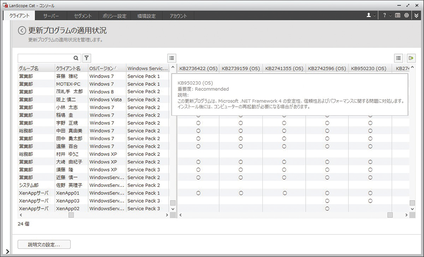Image resolution: width=424 pixels, height=257 pixels.
Task: Open dropdown arrow beside user icon
Action: [x=374, y=16]
